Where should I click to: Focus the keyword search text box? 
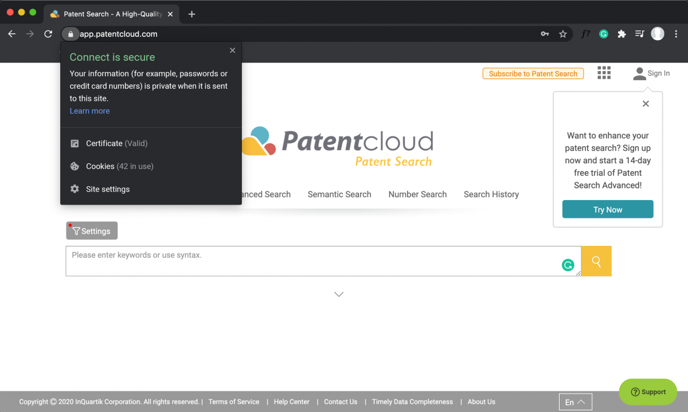click(x=323, y=261)
